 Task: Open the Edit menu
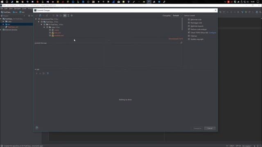point(6,9)
